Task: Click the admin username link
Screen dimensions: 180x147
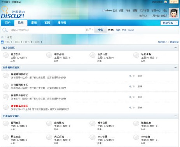Action: point(108,10)
